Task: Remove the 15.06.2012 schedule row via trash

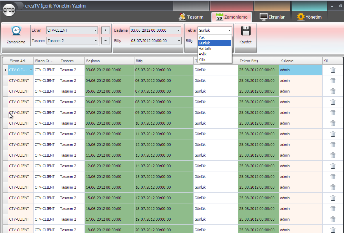Action: (333, 198)
